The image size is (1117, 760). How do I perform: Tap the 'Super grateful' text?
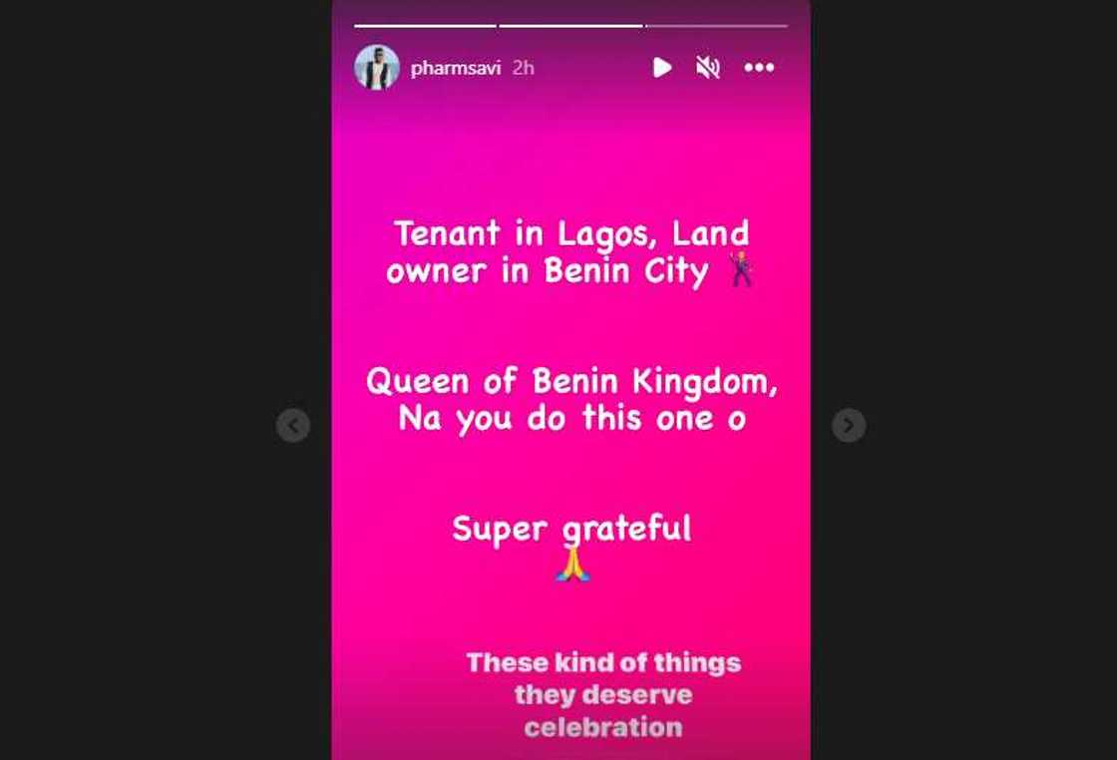pyautogui.click(x=572, y=529)
